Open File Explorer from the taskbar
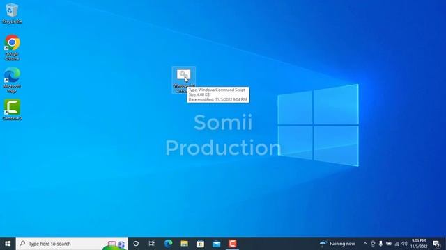This screenshot has height=250, width=446. [x=184, y=244]
